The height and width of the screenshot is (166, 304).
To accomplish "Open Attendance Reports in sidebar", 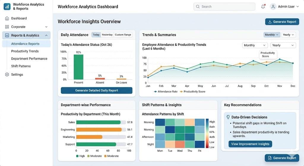I will tap(26, 44).
